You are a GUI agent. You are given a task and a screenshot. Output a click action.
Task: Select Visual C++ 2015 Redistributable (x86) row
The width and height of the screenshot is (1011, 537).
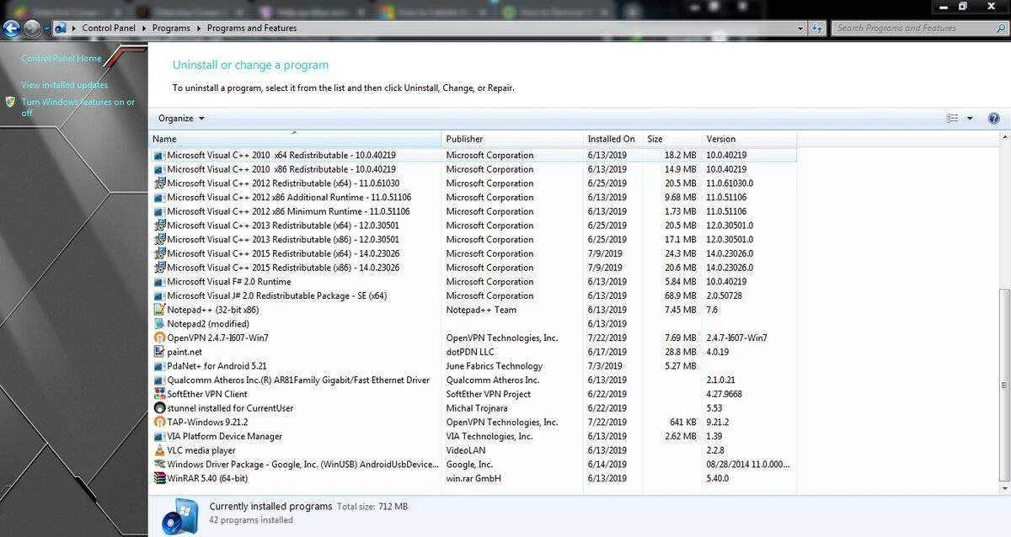click(x=473, y=268)
